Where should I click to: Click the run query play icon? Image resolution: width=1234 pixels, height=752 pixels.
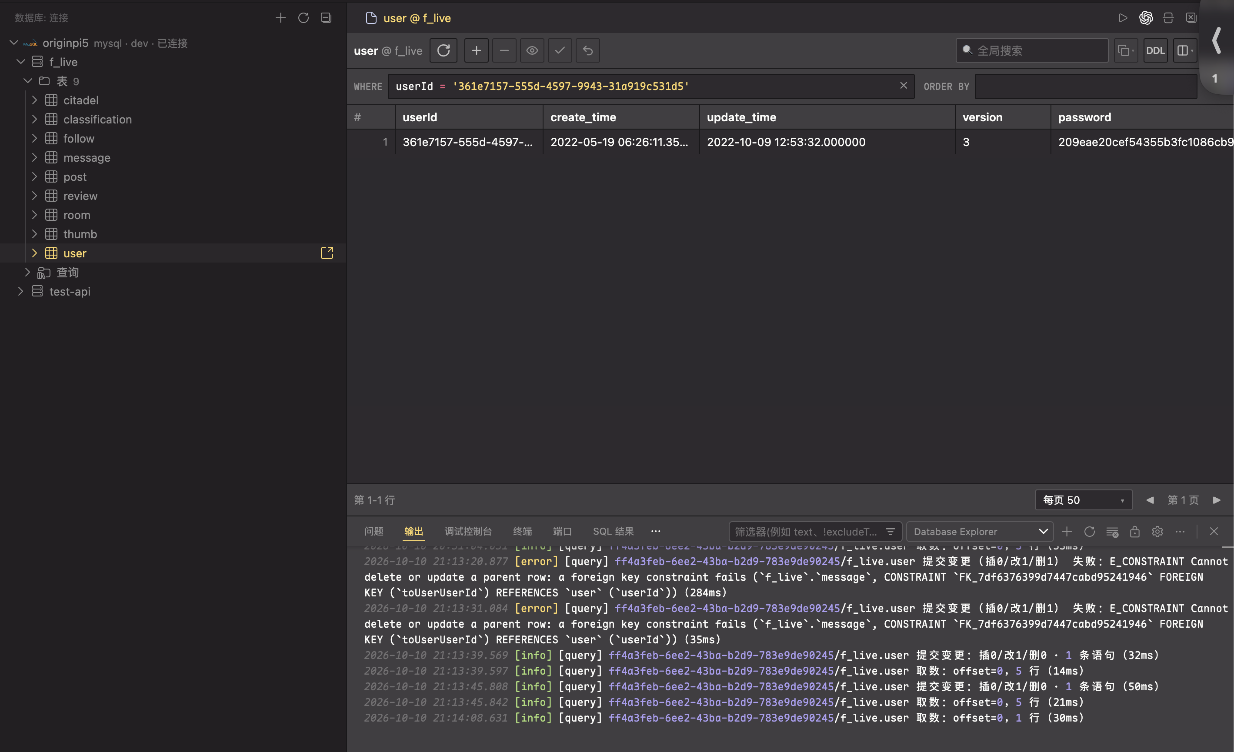(1123, 18)
